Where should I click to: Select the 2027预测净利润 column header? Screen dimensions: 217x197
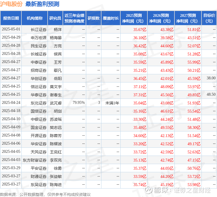pyautogui.click(x=188, y=18)
